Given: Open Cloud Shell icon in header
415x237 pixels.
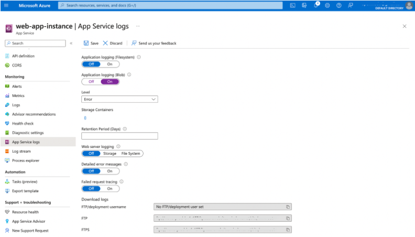Looking at the screenshot, I should pyautogui.click(x=293, y=5).
